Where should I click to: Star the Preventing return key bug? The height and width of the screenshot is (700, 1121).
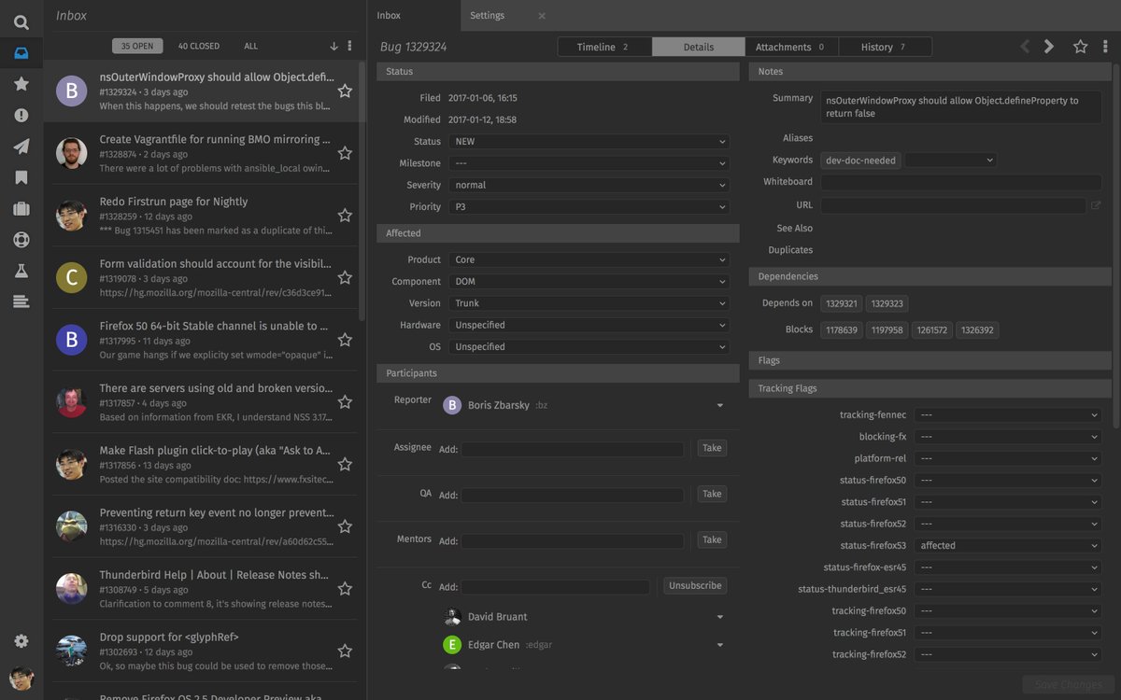click(x=345, y=526)
